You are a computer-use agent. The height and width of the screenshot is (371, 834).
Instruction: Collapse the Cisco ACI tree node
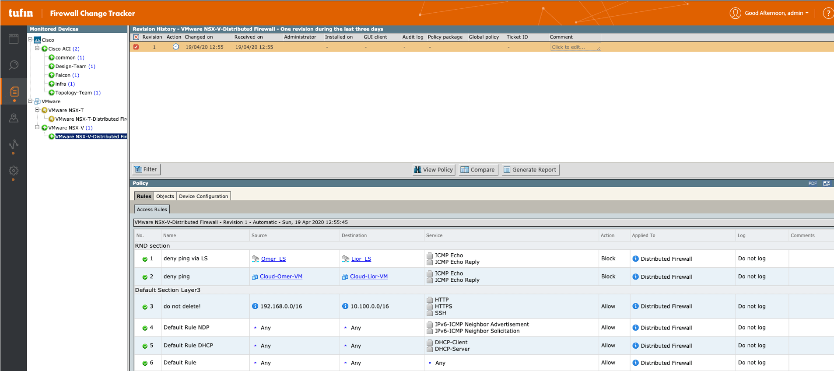(x=37, y=48)
